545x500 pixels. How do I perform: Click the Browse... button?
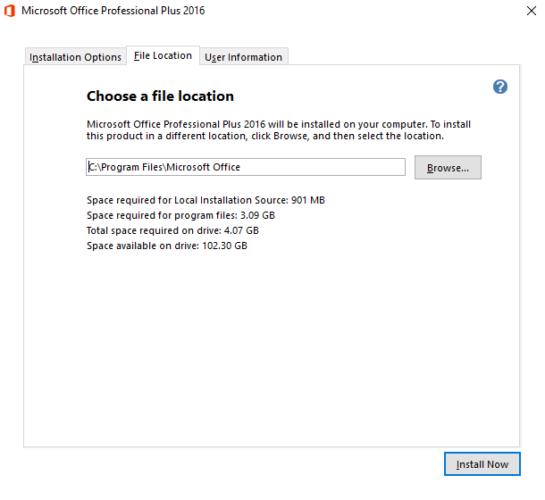click(448, 168)
